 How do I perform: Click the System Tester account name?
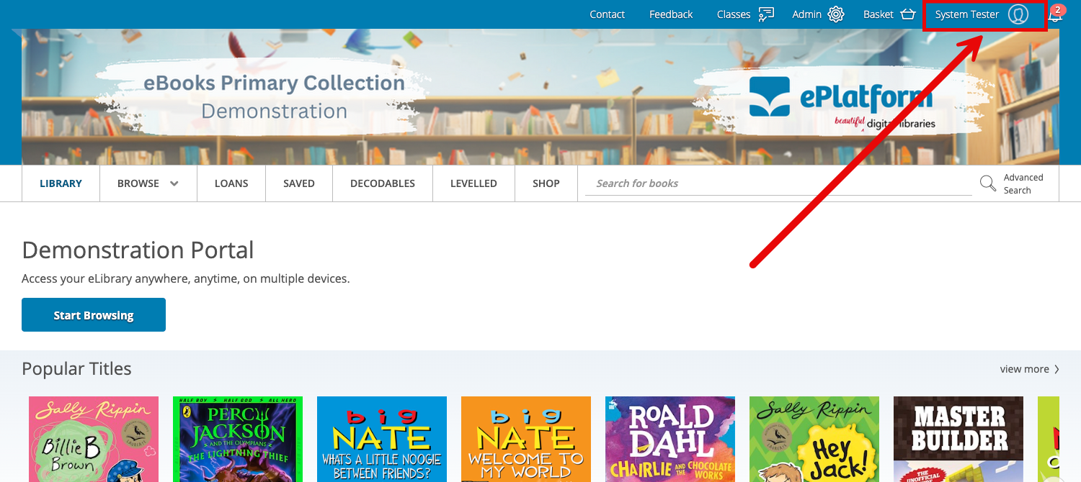tap(967, 14)
